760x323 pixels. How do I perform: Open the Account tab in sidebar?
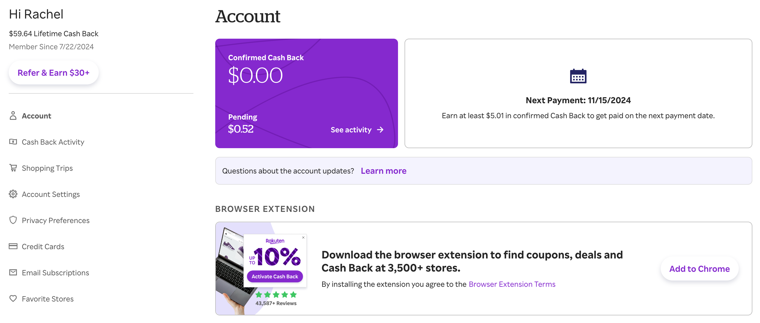[36, 116]
